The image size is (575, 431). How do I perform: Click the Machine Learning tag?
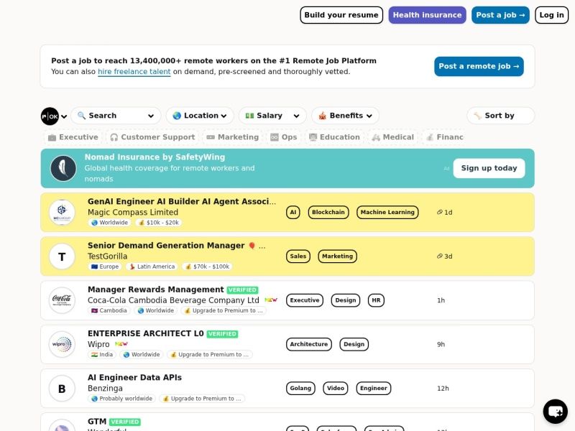387,212
